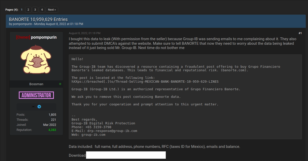
Task: Go to page 2 of thread
Action: (x=28, y=10)
